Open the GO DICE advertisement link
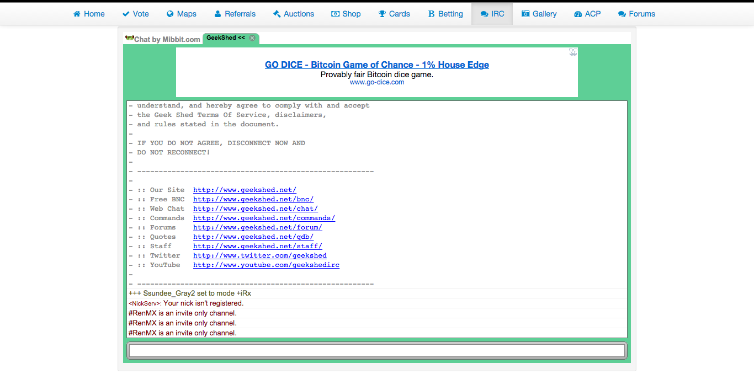 click(x=377, y=65)
